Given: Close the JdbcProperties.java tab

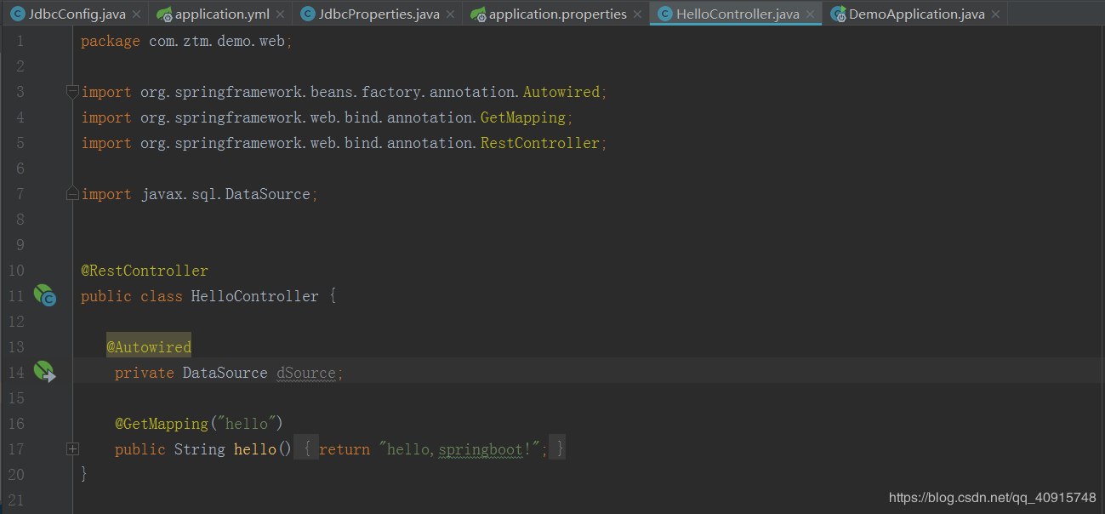Looking at the screenshot, I should 450,14.
